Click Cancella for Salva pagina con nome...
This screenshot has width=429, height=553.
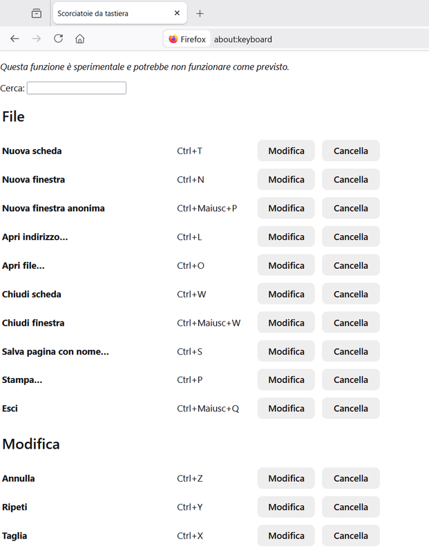pyautogui.click(x=350, y=350)
